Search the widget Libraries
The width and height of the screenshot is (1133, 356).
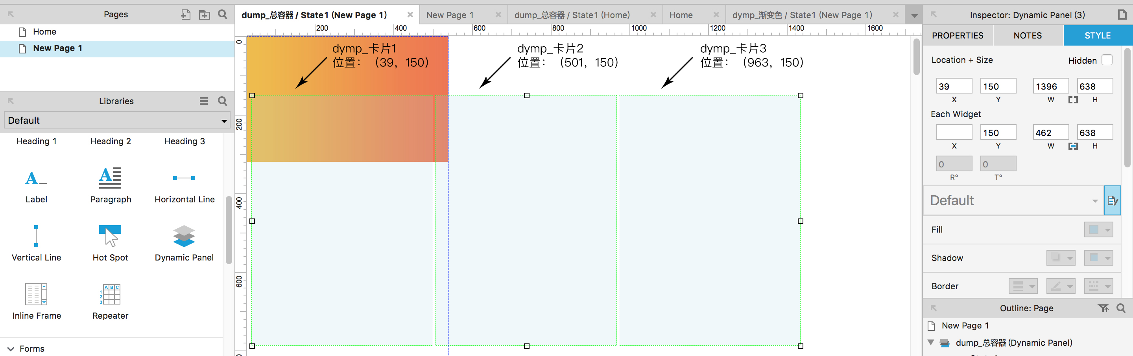click(x=223, y=101)
